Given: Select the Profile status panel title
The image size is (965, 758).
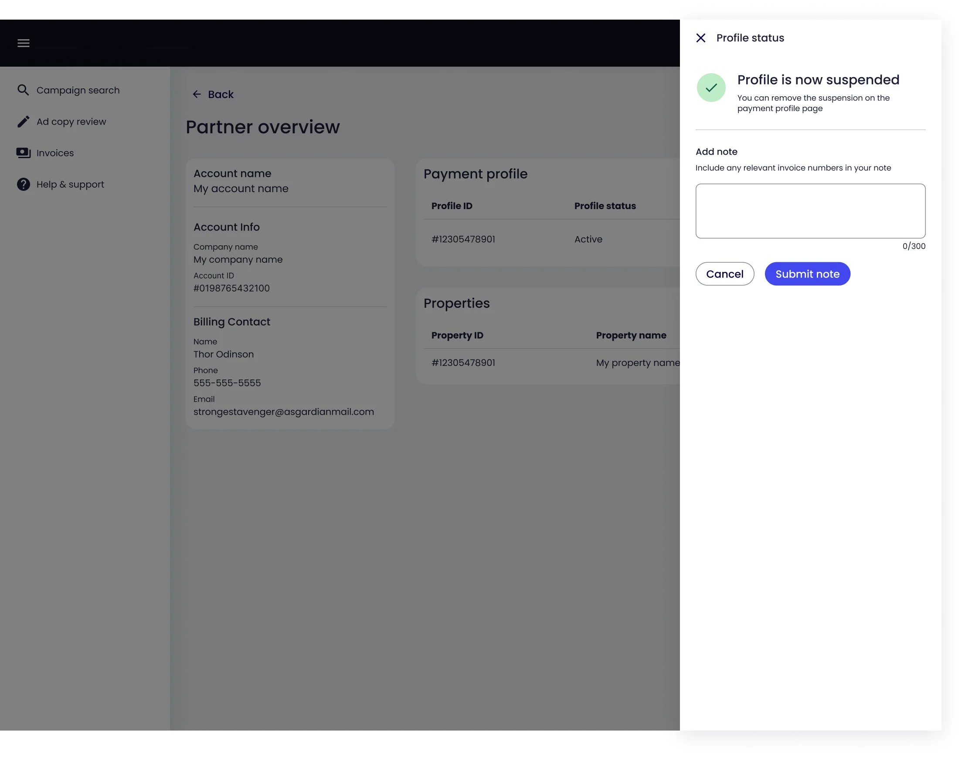Looking at the screenshot, I should (x=750, y=38).
